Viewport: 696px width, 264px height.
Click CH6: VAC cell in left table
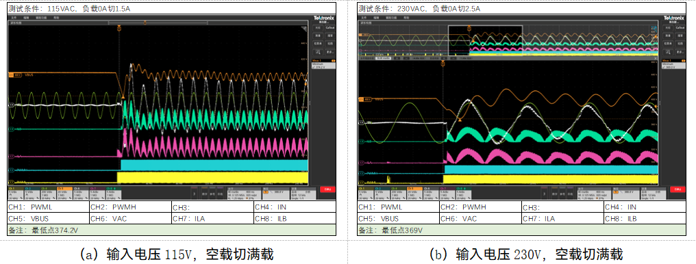tap(130, 218)
